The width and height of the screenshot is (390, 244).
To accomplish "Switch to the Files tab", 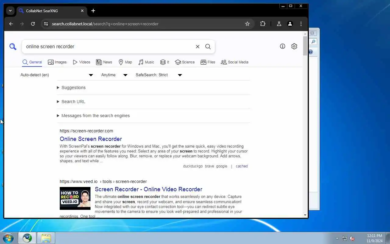I will [x=208, y=62].
